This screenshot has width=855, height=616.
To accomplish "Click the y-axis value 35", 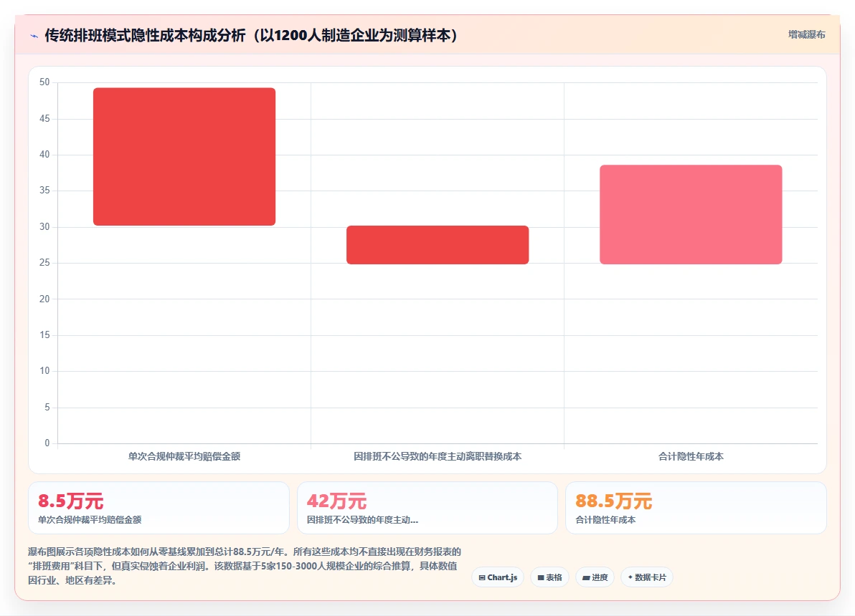I will coord(44,190).
